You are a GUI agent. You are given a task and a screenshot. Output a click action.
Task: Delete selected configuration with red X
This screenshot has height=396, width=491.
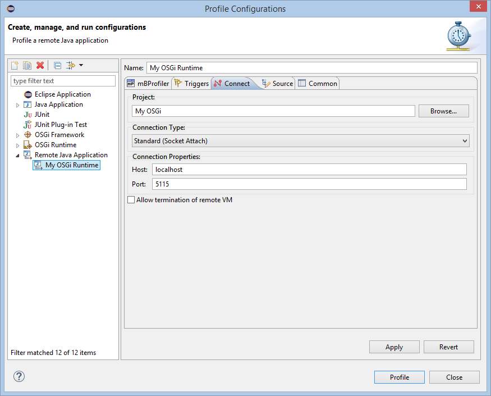pyautogui.click(x=40, y=66)
